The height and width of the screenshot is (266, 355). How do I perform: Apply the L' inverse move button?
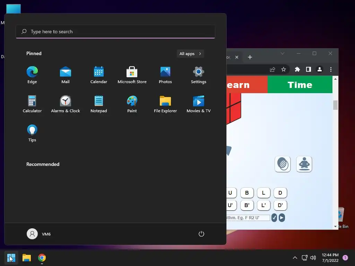tap(263, 205)
